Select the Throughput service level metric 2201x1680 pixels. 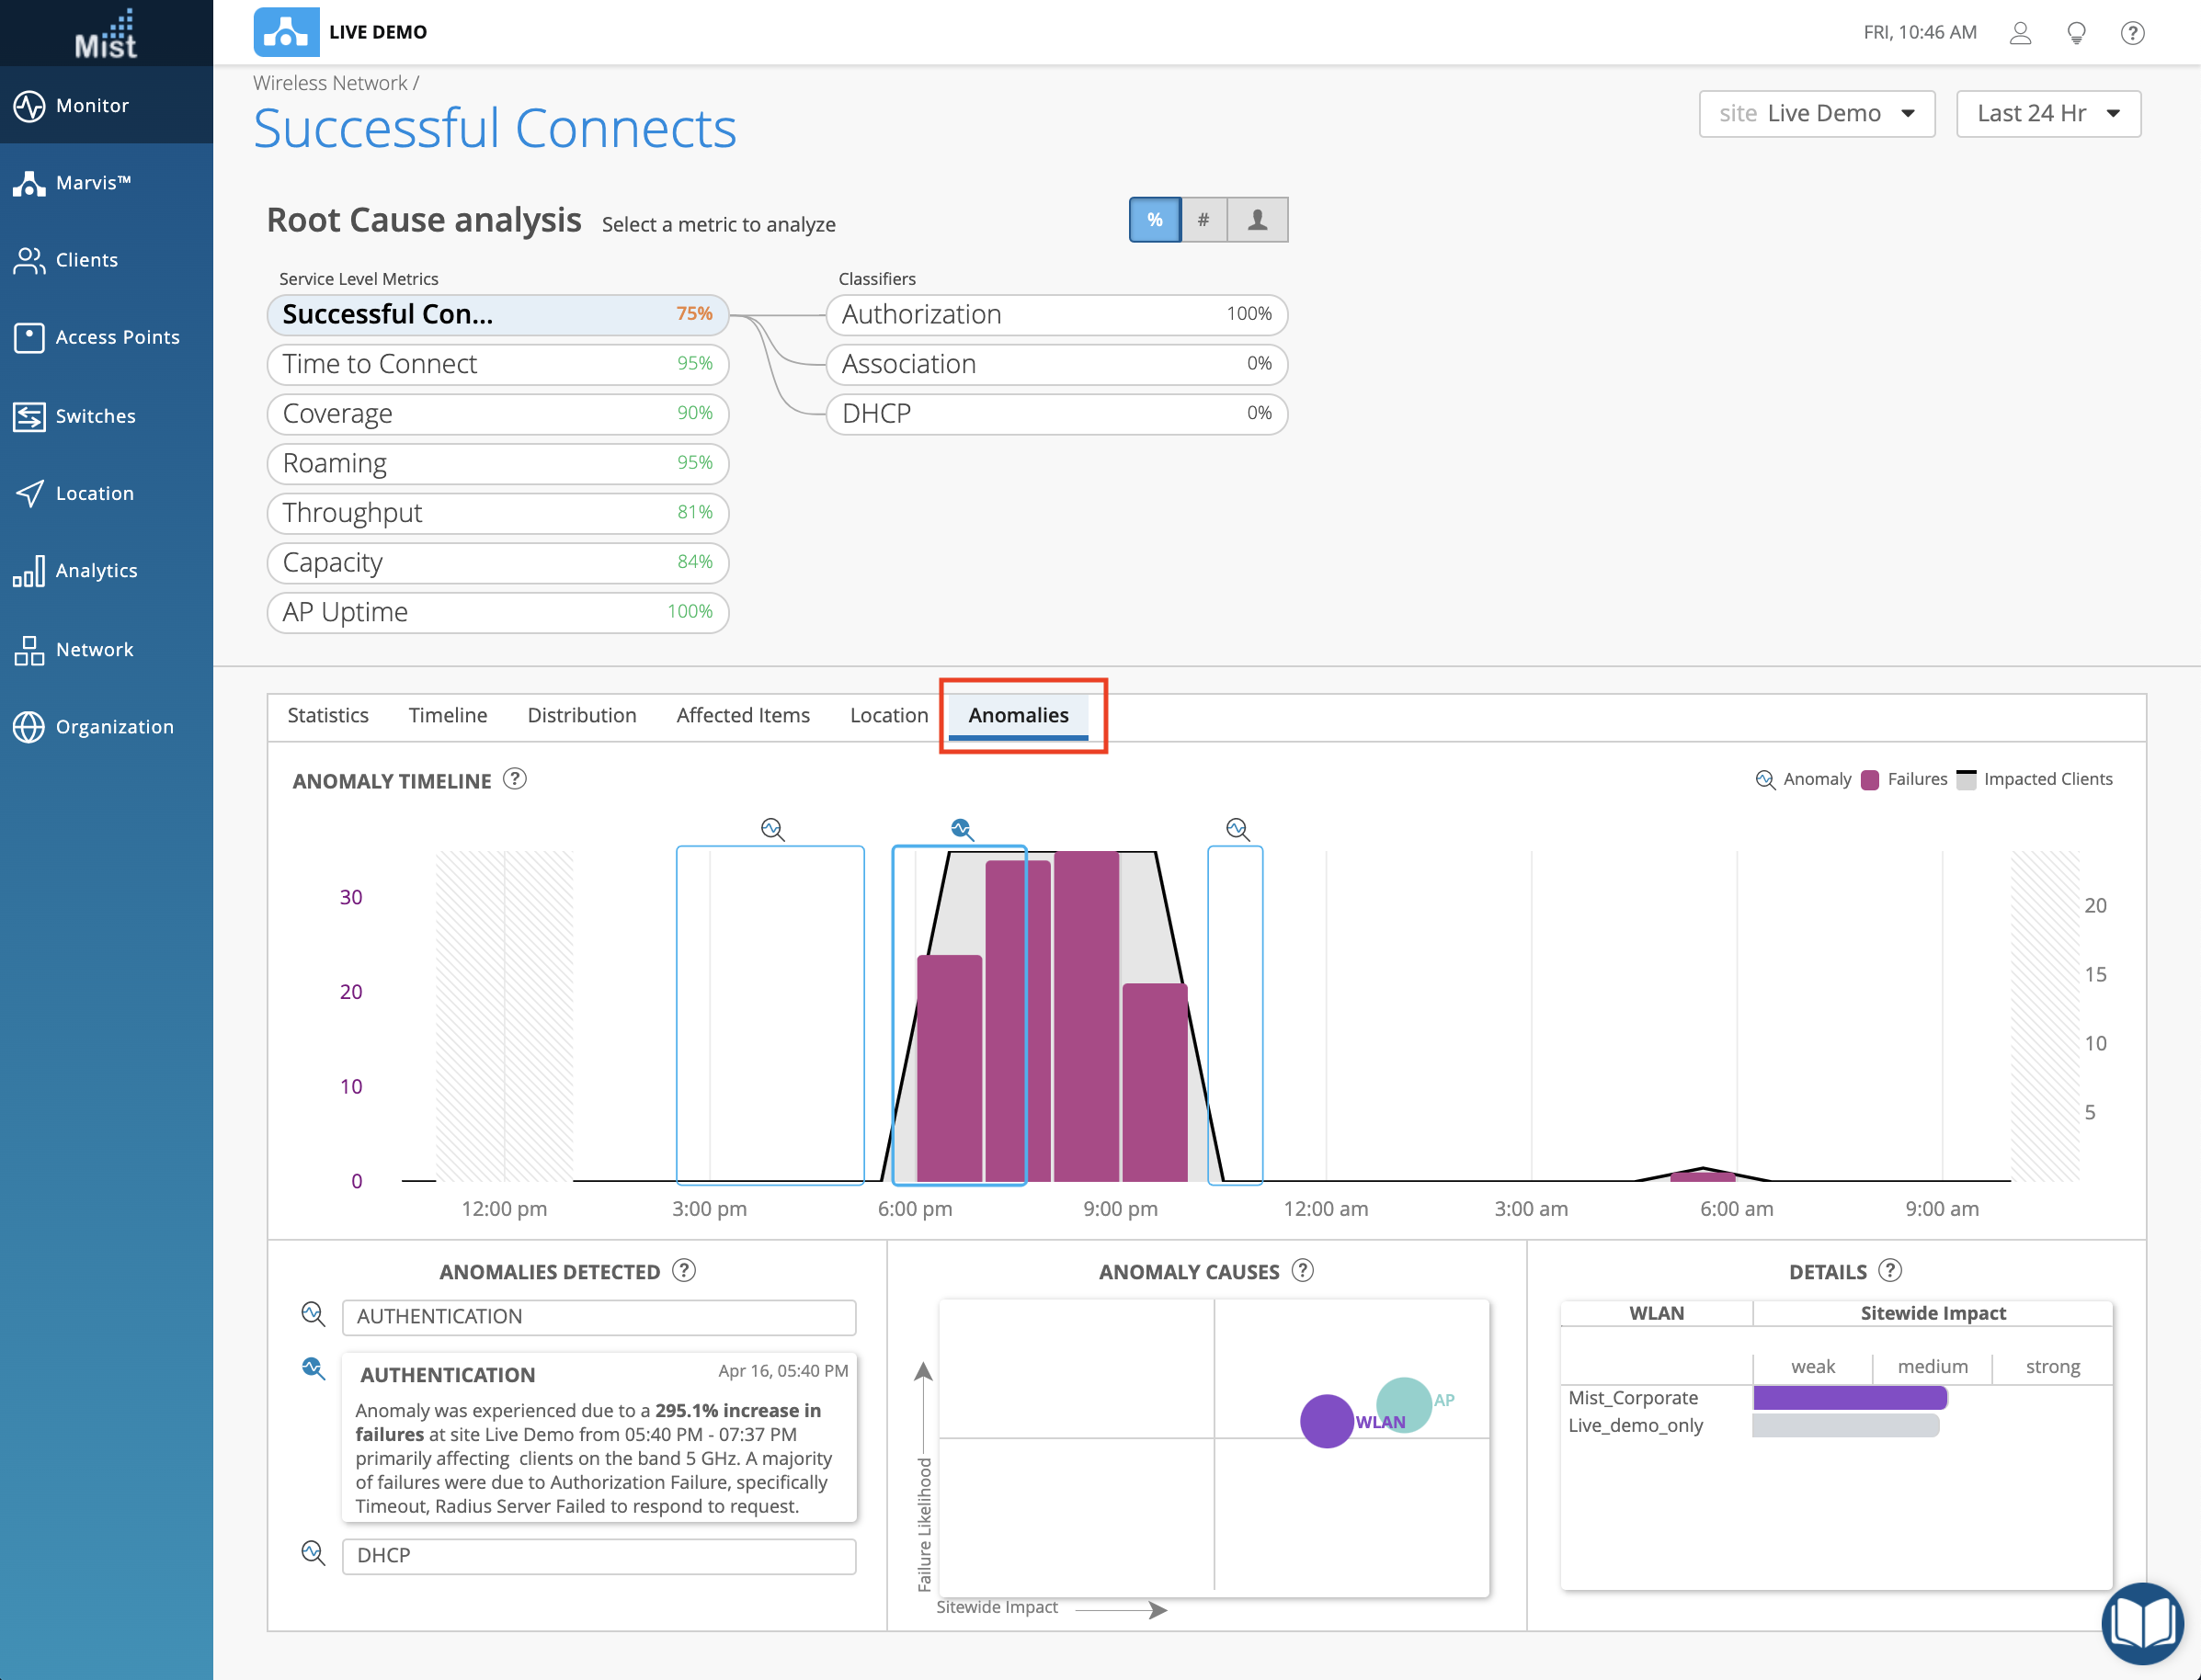point(497,513)
